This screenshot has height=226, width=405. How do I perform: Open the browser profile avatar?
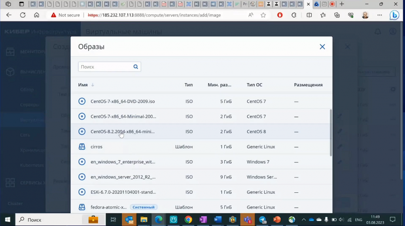click(365, 15)
